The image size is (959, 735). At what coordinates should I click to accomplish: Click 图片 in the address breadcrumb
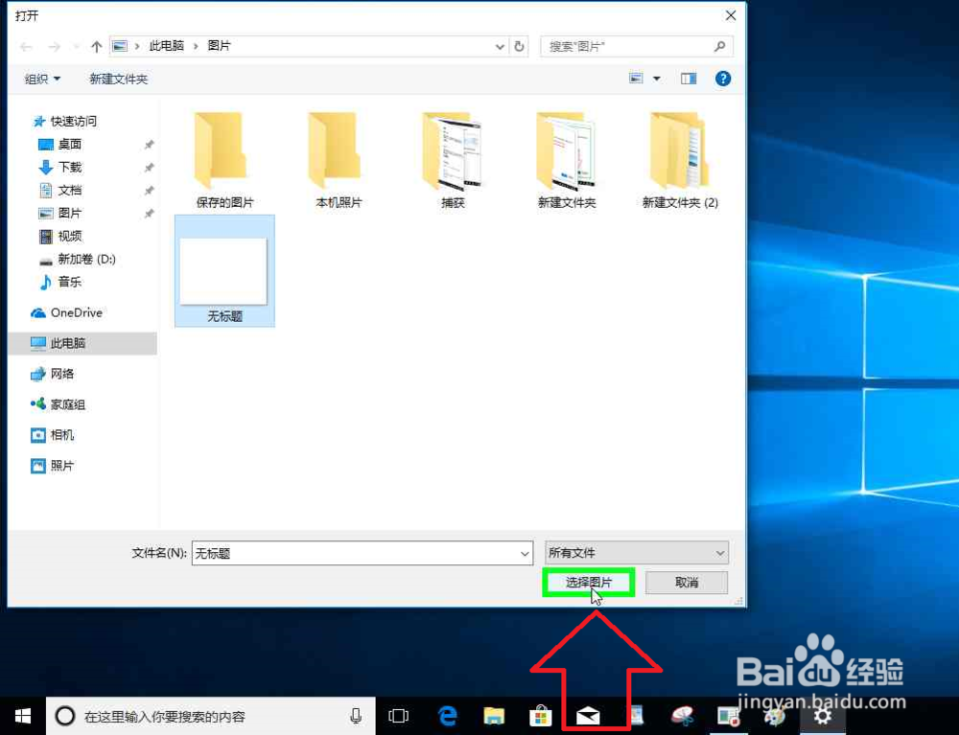click(x=219, y=46)
